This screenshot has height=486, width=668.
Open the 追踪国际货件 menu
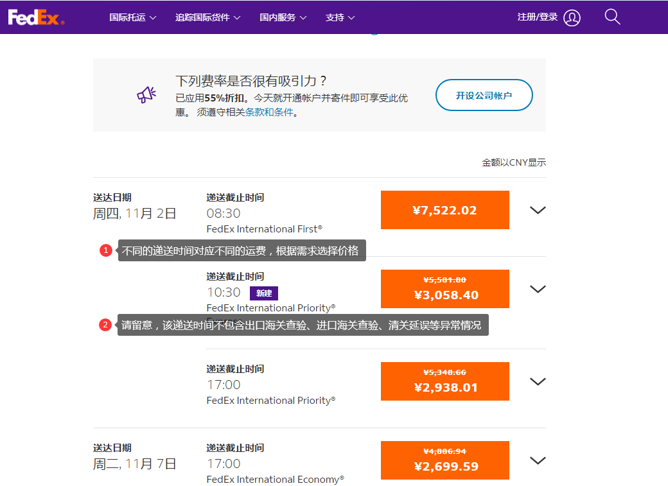click(x=207, y=18)
